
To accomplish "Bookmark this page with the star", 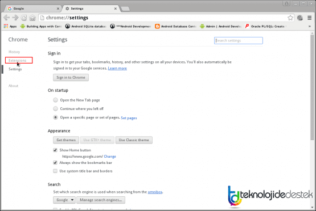I will 290,18.
